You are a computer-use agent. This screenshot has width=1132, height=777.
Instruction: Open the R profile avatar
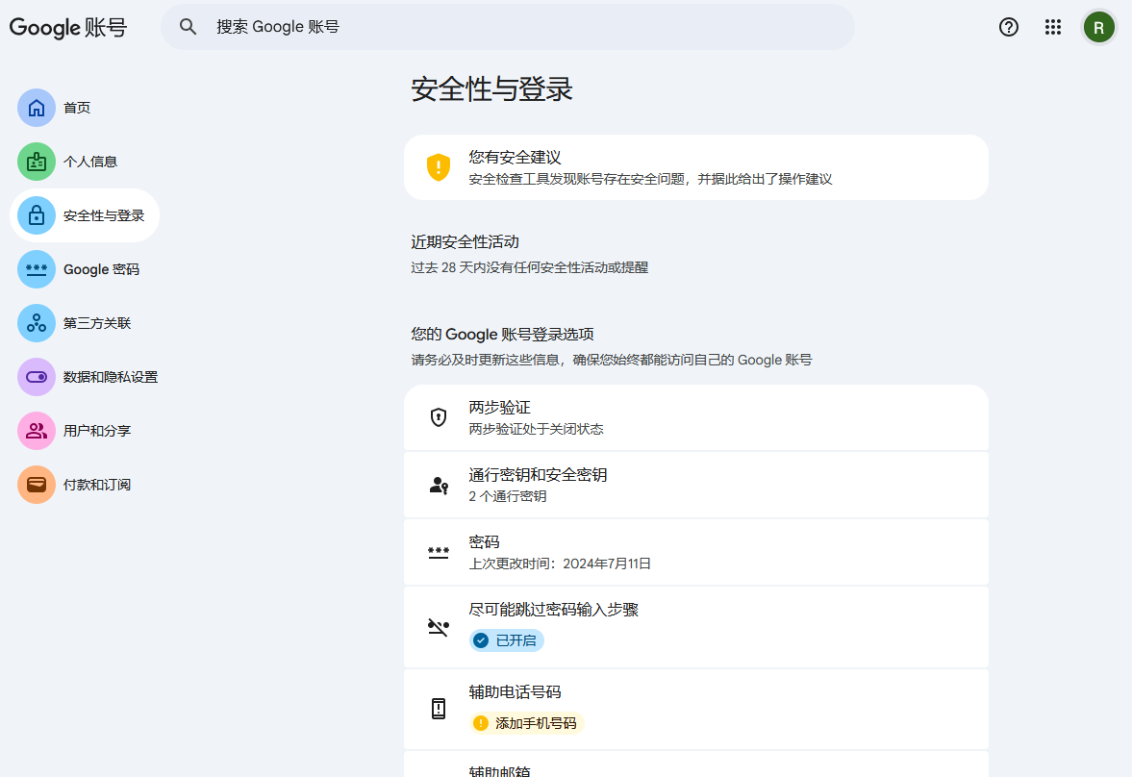point(1099,27)
